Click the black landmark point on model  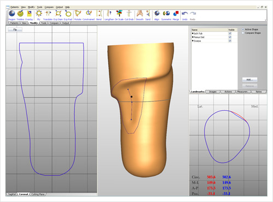pos(132,97)
